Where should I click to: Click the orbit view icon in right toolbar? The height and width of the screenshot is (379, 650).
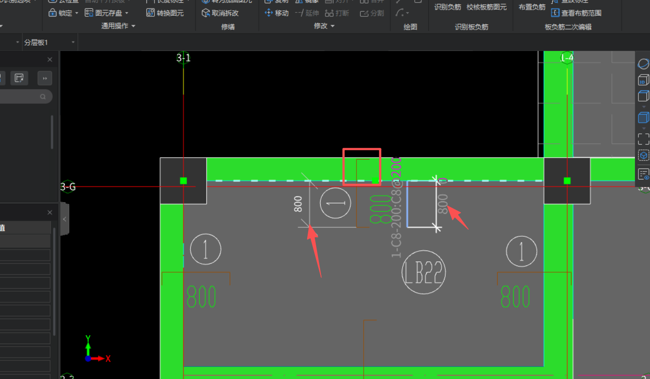643,64
